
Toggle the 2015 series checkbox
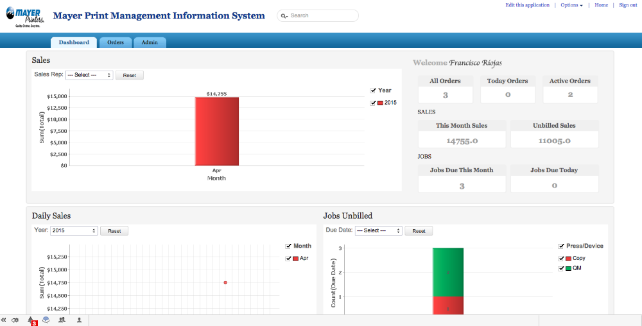[372, 103]
